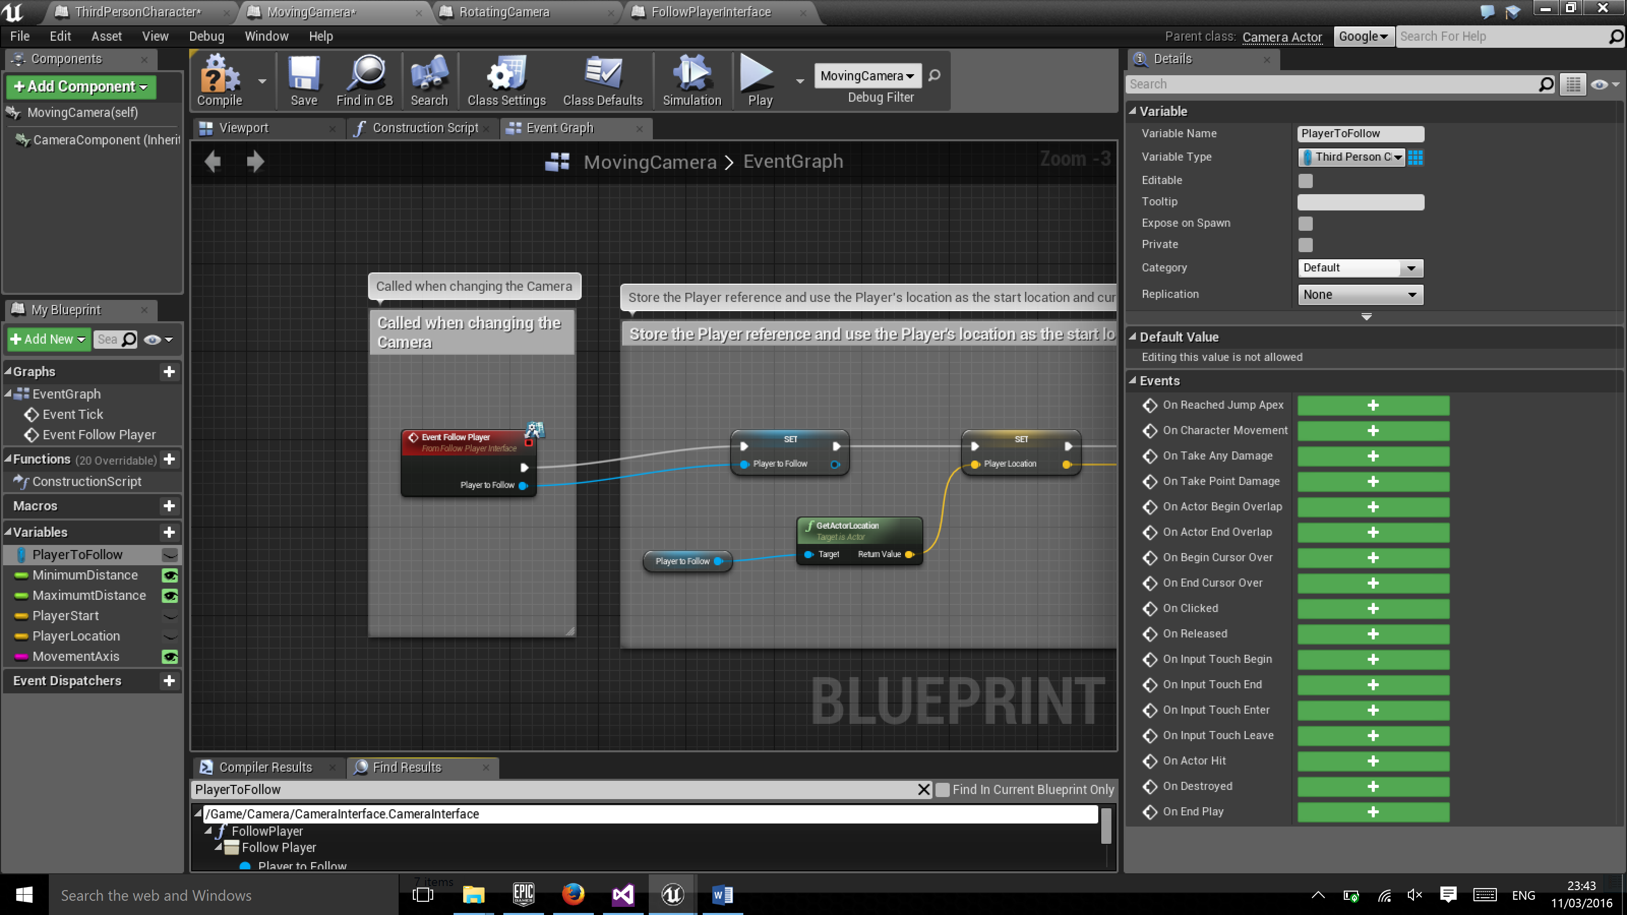Screen dimensions: 1627x915
Task: Open Firefox from Windows taskbar
Action: (x=573, y=895)
